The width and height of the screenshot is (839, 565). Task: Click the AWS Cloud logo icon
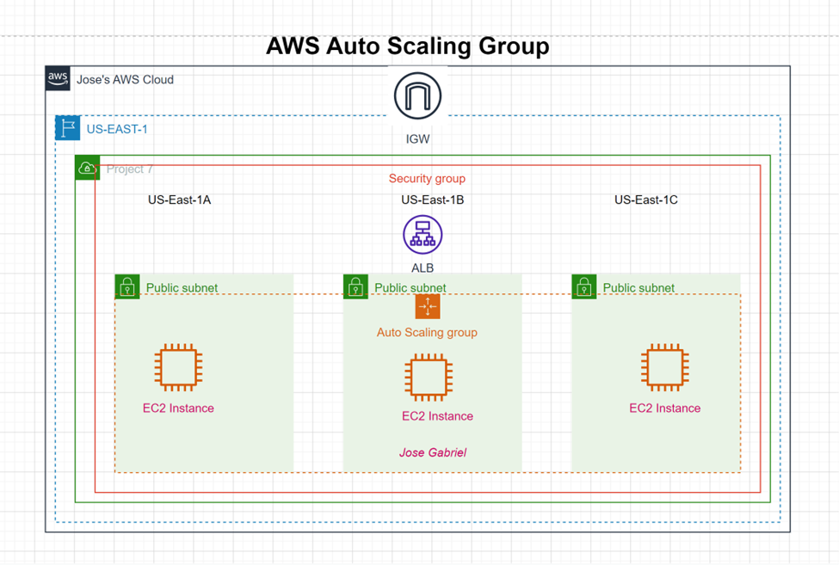pos(56,78)
